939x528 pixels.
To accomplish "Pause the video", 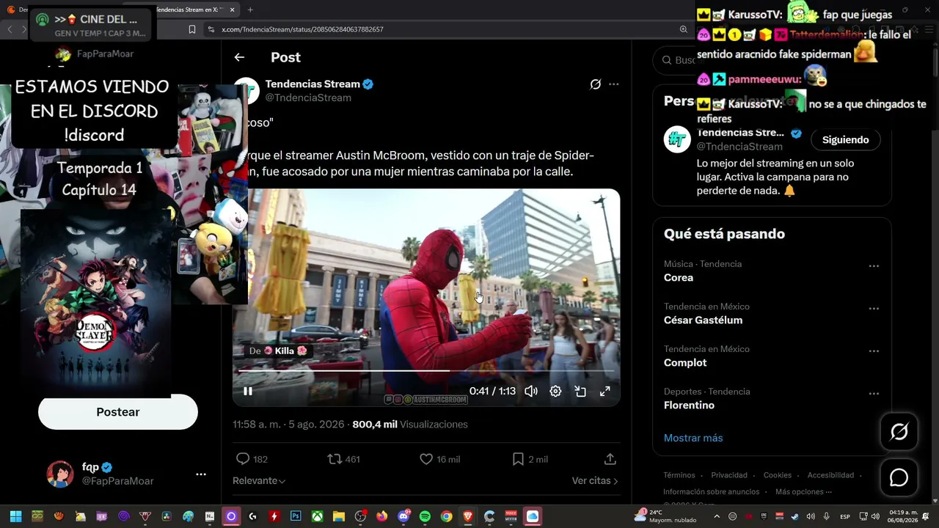I will point(248,391).
